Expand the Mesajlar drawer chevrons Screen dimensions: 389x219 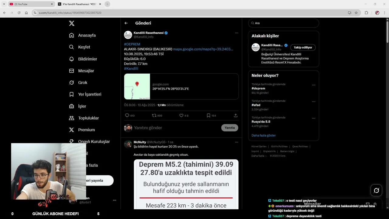(375, 204)
